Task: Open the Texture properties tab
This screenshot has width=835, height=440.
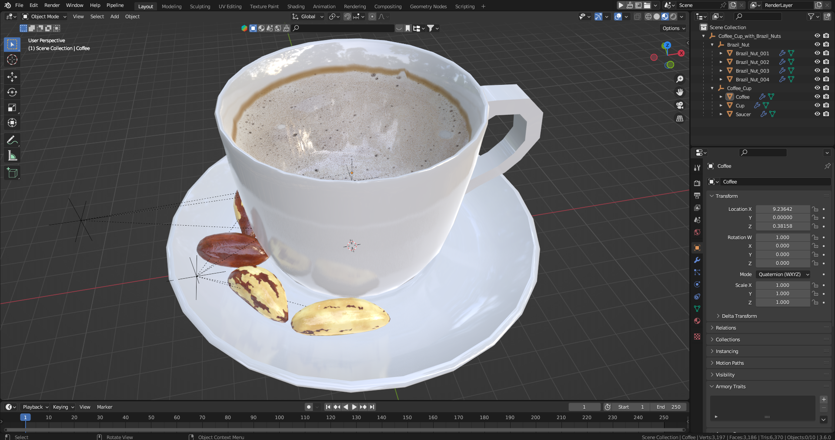Action: click(x=697, y=337)
